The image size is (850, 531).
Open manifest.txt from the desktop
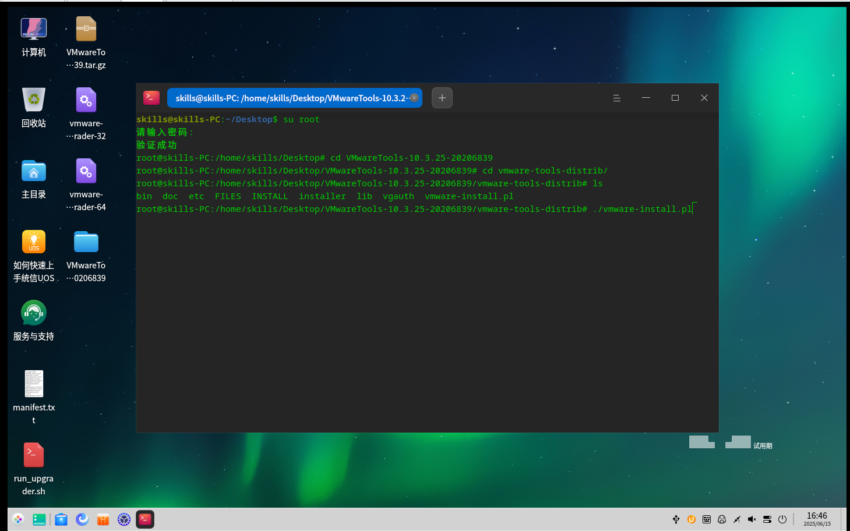[33, 383]
